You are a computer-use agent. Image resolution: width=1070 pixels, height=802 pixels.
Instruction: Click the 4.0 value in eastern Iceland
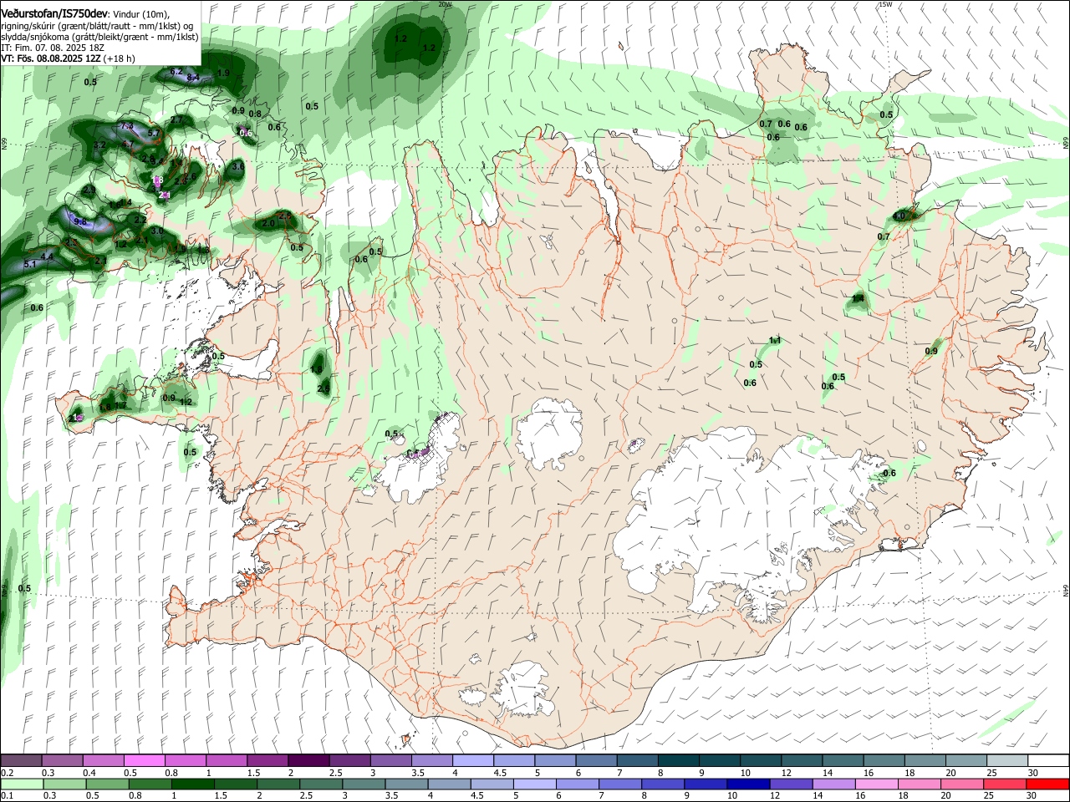click(x=899, y=216)
